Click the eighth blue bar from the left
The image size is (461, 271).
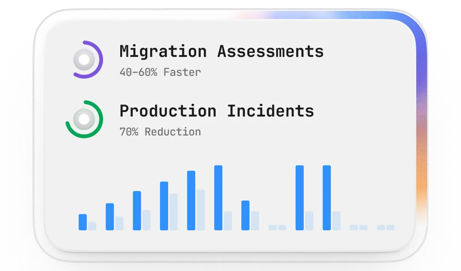(x=300, y=198)
